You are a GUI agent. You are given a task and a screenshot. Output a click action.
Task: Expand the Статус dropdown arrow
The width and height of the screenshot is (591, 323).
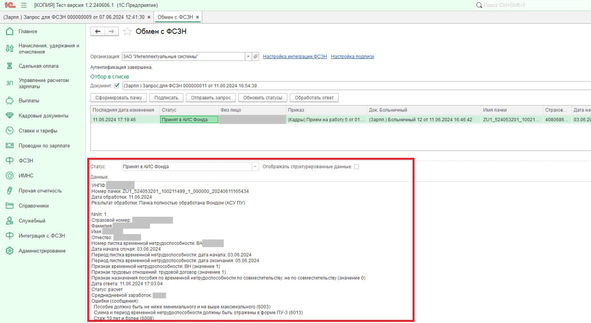[x=255, y=167]
